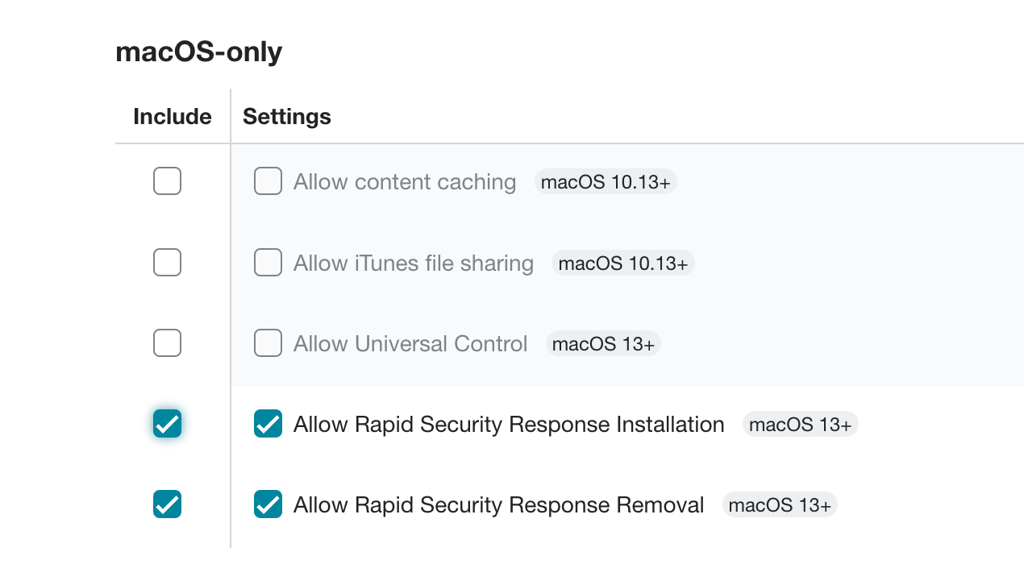
Task: Enable the Include checkbox for Allow Universal Control
Action: click(167, 342)
